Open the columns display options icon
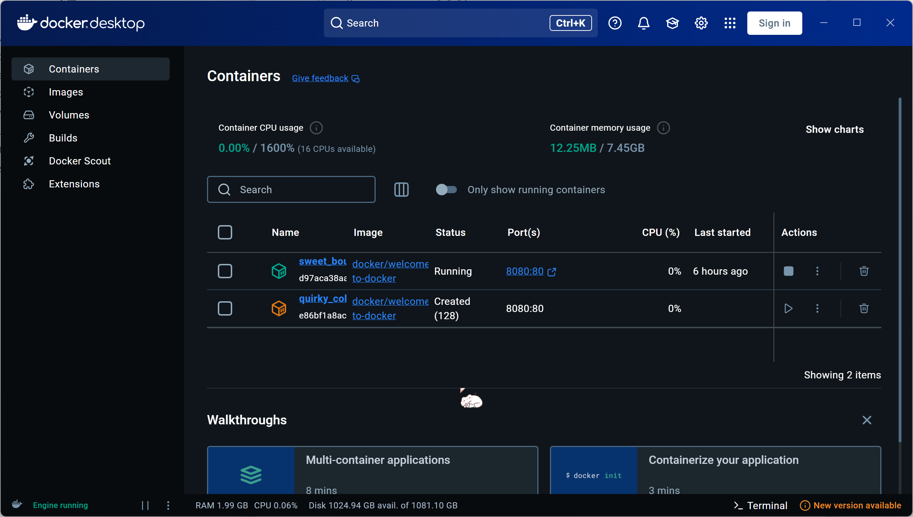 click(401, 190)
